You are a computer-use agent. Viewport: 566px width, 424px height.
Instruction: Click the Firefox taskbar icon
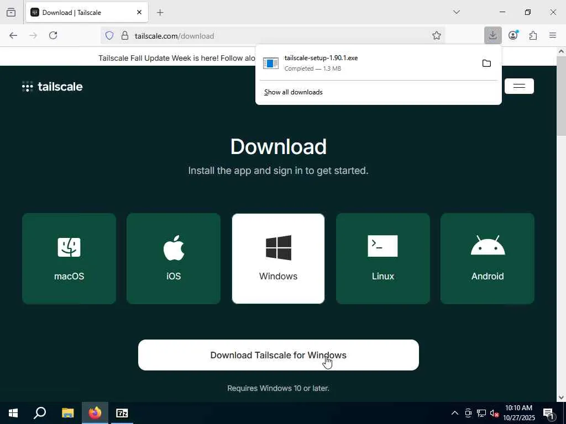95,413
